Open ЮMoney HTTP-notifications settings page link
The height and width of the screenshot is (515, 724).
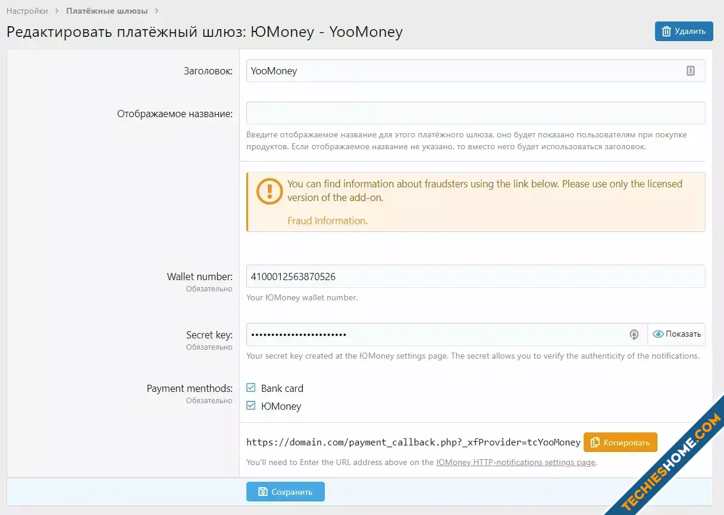click(x=516, y=462)
